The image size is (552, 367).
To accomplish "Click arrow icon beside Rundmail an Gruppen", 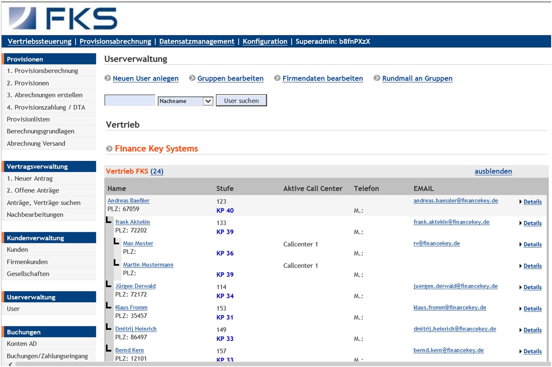I will (377, 78).
